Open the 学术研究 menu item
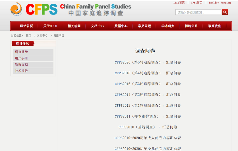Viewport: 238px width, 151px height. tap(168, 26)
